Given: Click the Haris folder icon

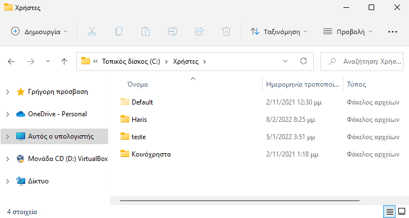Looking at the screenshot, I should (x=125, y=119).
